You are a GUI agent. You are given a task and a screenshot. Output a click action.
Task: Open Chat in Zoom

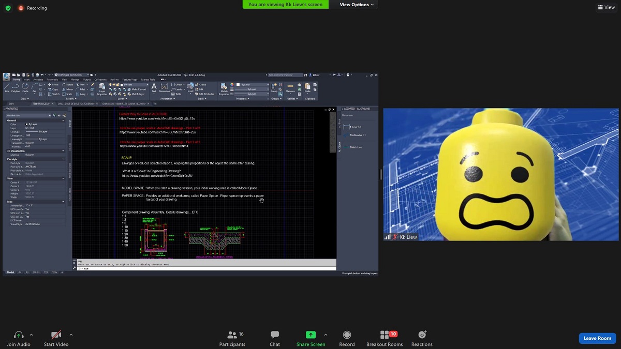(275, 338)
